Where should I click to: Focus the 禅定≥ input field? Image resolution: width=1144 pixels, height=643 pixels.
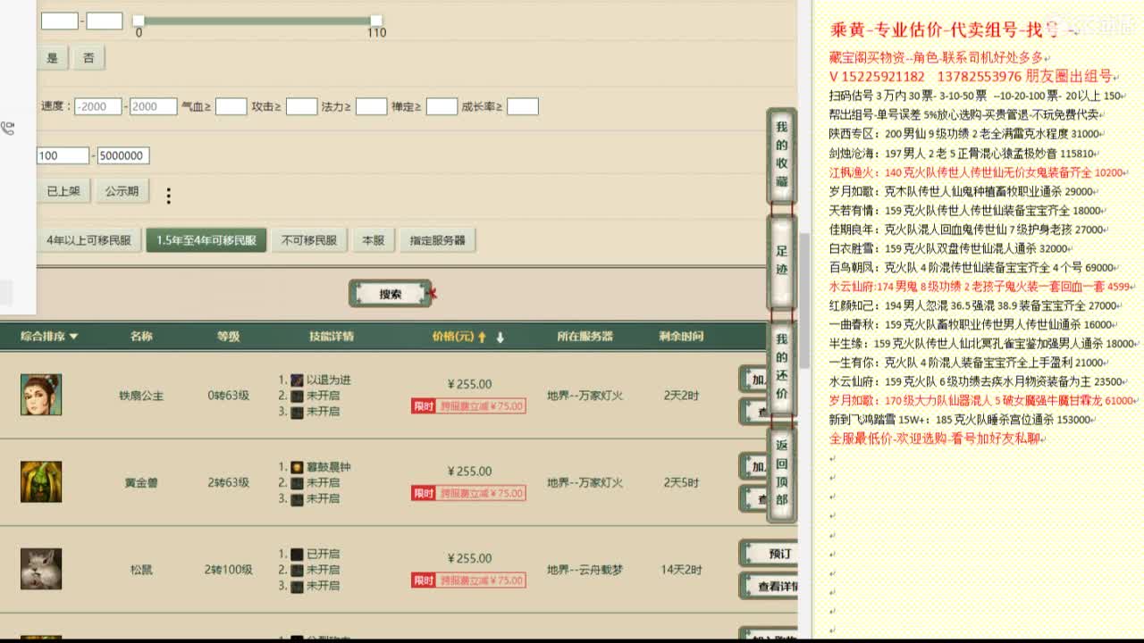[442, 106]
